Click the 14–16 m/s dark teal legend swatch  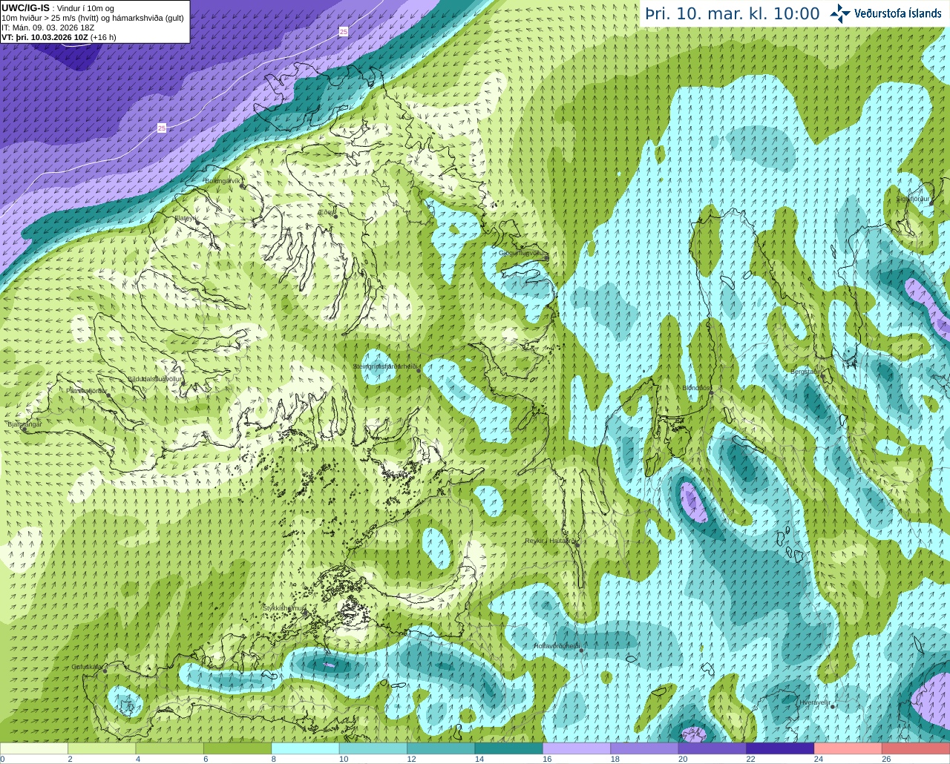(509, 748)
